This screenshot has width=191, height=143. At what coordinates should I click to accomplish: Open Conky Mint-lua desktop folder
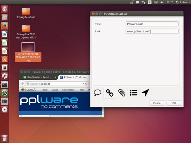26,13
